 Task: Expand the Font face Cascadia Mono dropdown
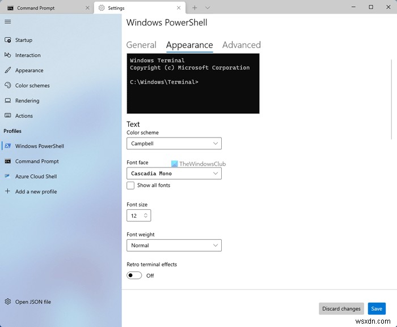coord(174,174)
